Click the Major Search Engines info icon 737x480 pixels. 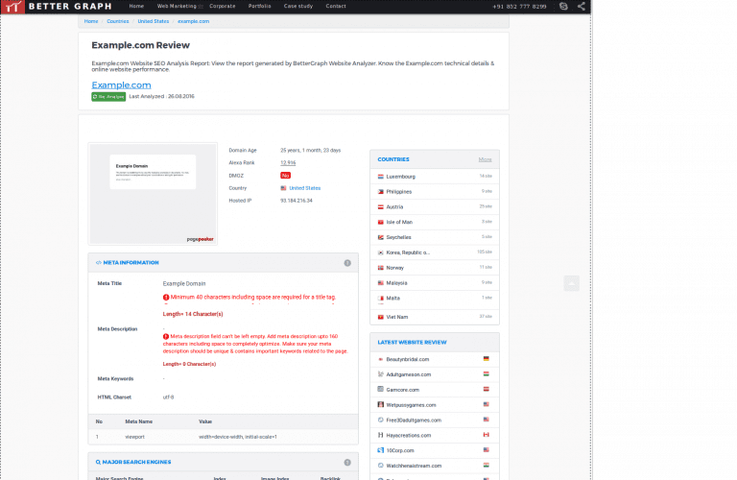347,462
